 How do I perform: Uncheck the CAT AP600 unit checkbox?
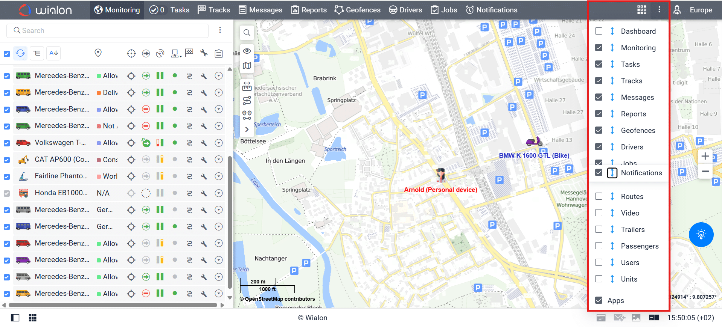(x=7, y=160)
